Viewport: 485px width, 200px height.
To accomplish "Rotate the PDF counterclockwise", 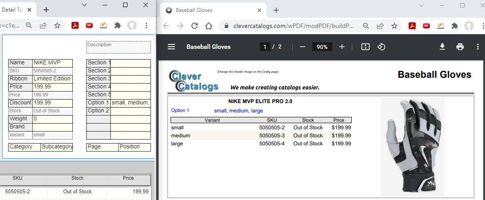I will click(382, 47).
